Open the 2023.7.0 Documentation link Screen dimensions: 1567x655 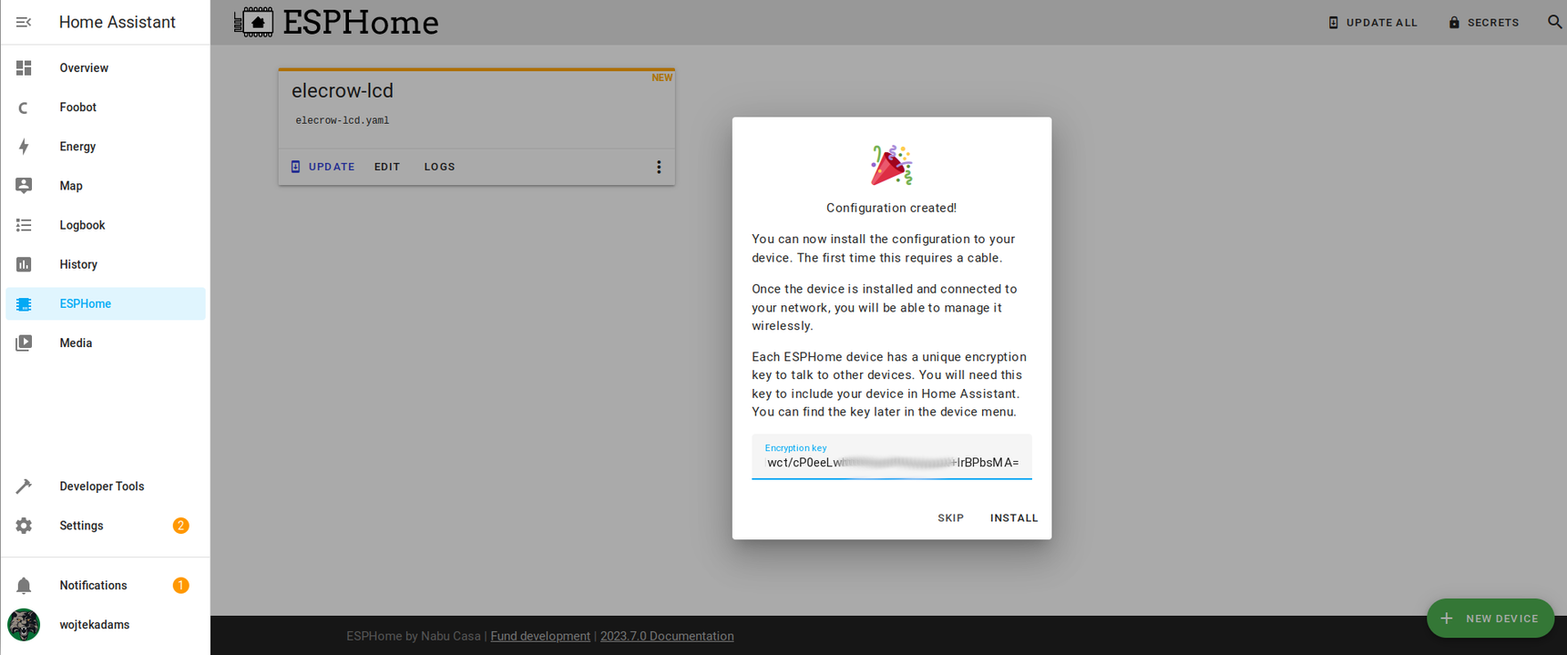tap(667, 636)
